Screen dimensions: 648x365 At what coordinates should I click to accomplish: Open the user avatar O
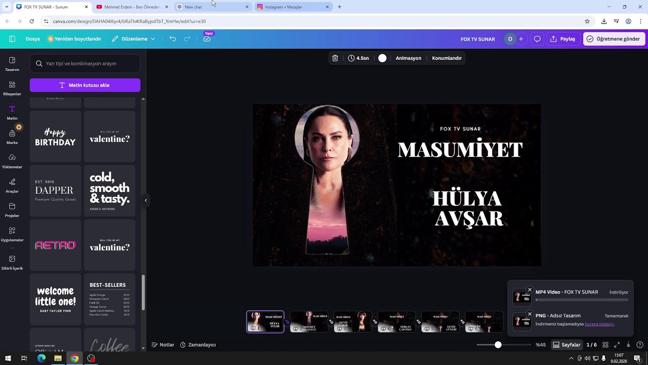pyautogui.click(x=510, y=39)
